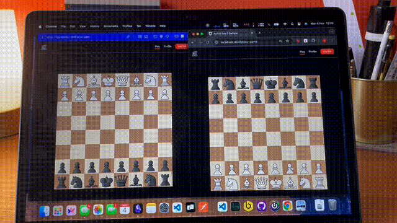Open the File menu

click(x=63, y=26)
